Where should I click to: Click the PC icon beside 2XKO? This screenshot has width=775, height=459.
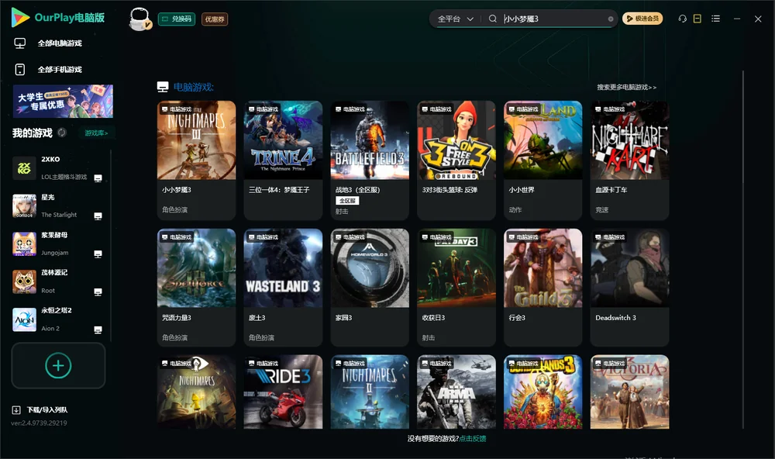point(98,178)
